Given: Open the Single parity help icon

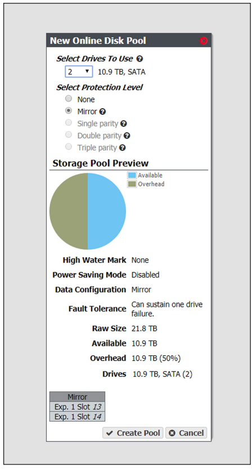Looking at the screenshot, I should (123, 124).
